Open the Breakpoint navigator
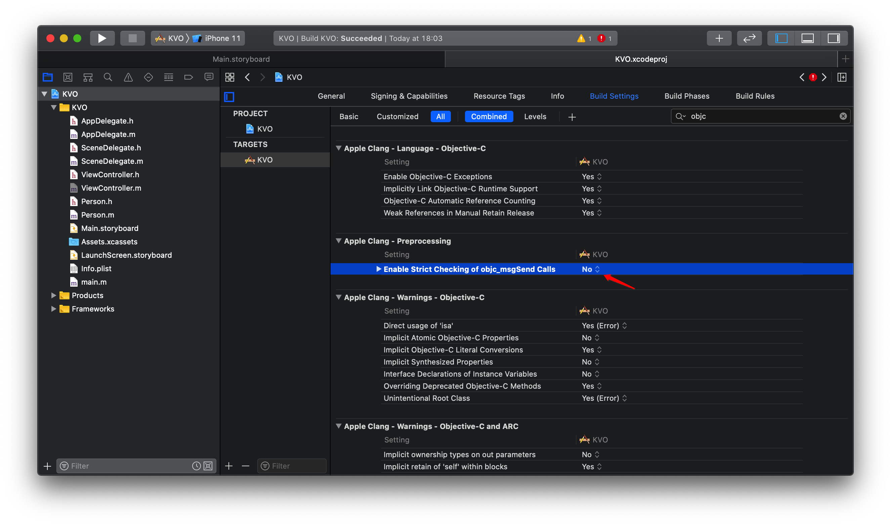Screen dimensions: 891x525 189,77
